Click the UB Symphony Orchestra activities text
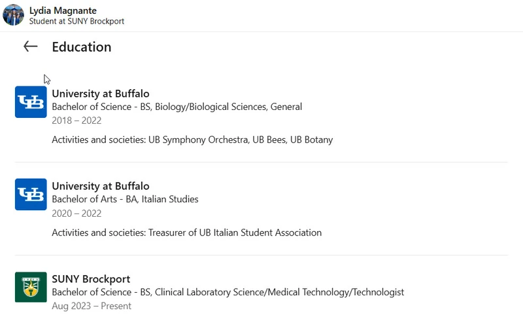Image resolution: width=523 pixels, height=332 pixels. [x=199, y=139]
